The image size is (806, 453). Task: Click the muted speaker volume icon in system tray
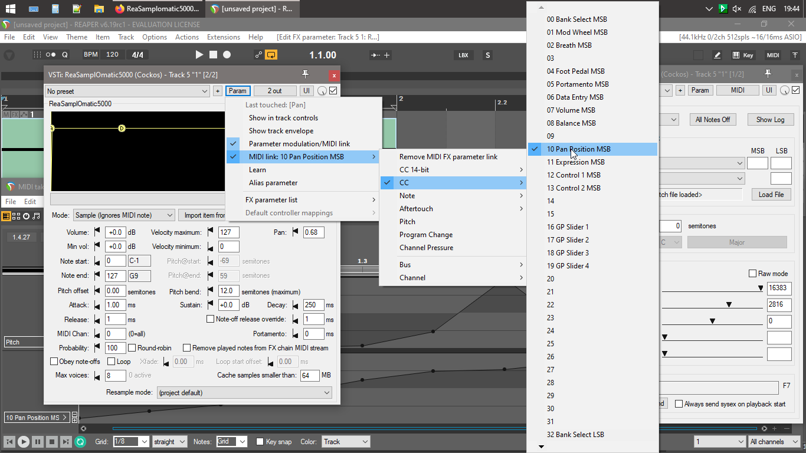click(737, 9)
